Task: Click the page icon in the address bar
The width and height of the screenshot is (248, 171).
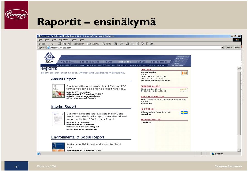Action: (49, 48)
